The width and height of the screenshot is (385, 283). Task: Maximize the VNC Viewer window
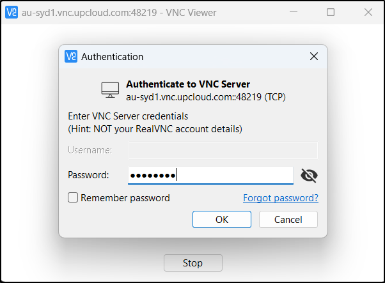click(331, 12)
